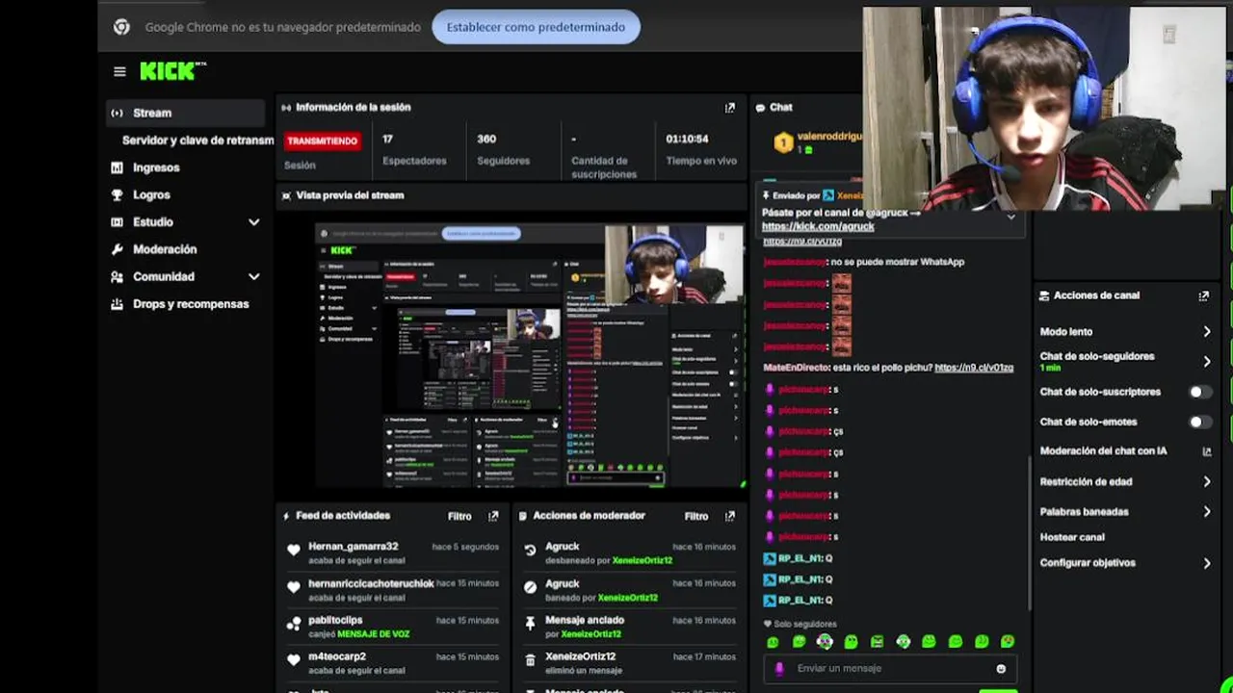This screenshot has width=1233, height=693.
Task: Click the unban icon beside Agruck desbaneado
Action: (x=530, y=551)
